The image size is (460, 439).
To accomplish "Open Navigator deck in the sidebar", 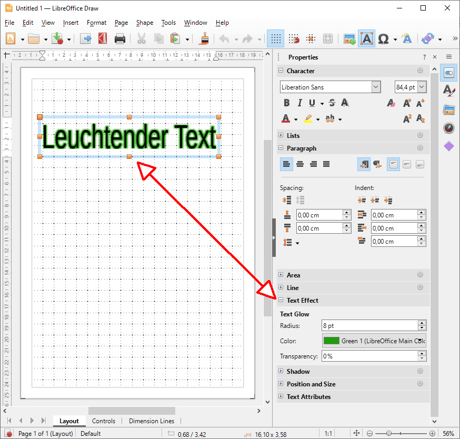I will pyautogui.click(x=449, y=128).
